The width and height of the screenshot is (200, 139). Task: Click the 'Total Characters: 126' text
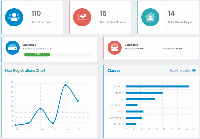point(183,71)
